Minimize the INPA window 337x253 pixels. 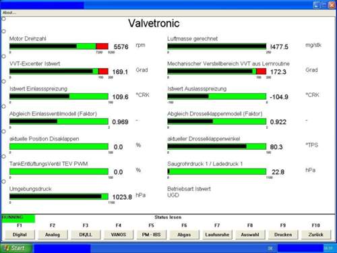click(x=317, y=5)
